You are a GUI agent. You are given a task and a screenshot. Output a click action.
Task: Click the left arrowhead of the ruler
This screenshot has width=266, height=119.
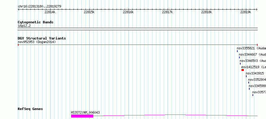pyautogui.click(x=19, y=10)
